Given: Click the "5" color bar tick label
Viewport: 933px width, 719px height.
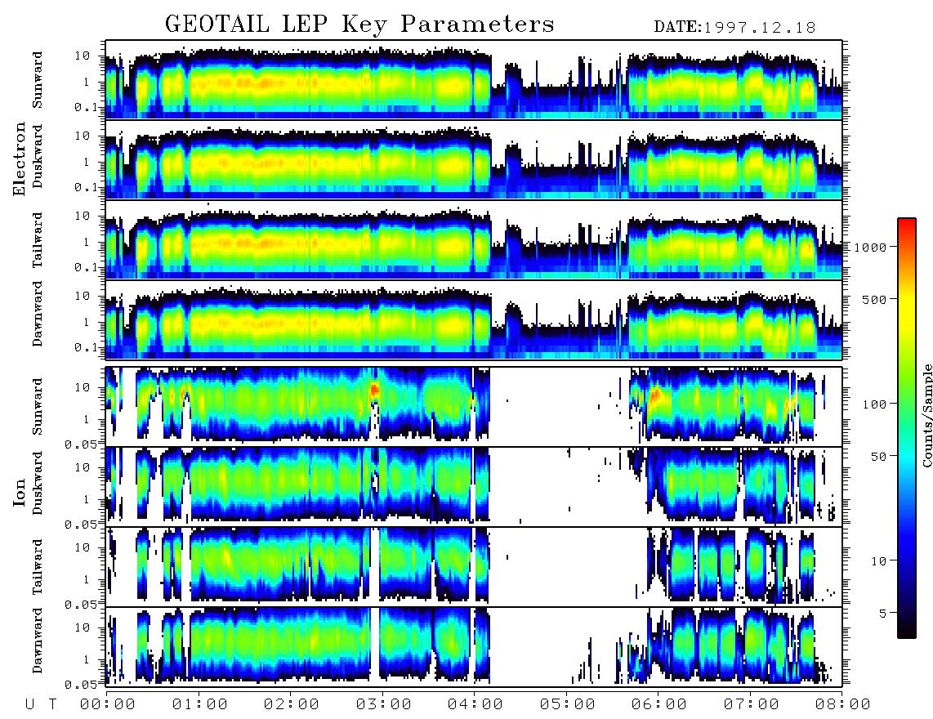Looking at the screenshot, I should 883,614.
